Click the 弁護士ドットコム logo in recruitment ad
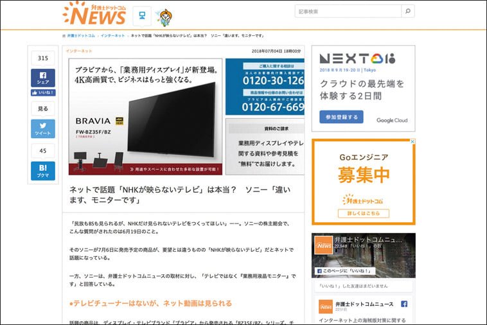487x325 pixels. 363,200
